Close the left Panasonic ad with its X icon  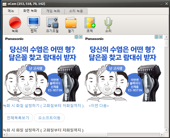click(x=81, y=37)
